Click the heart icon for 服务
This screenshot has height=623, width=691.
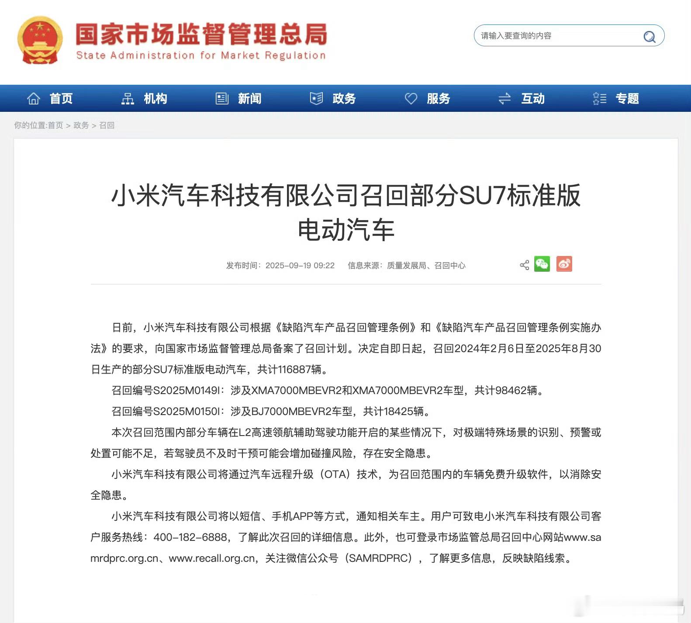(x=411, y=99)
